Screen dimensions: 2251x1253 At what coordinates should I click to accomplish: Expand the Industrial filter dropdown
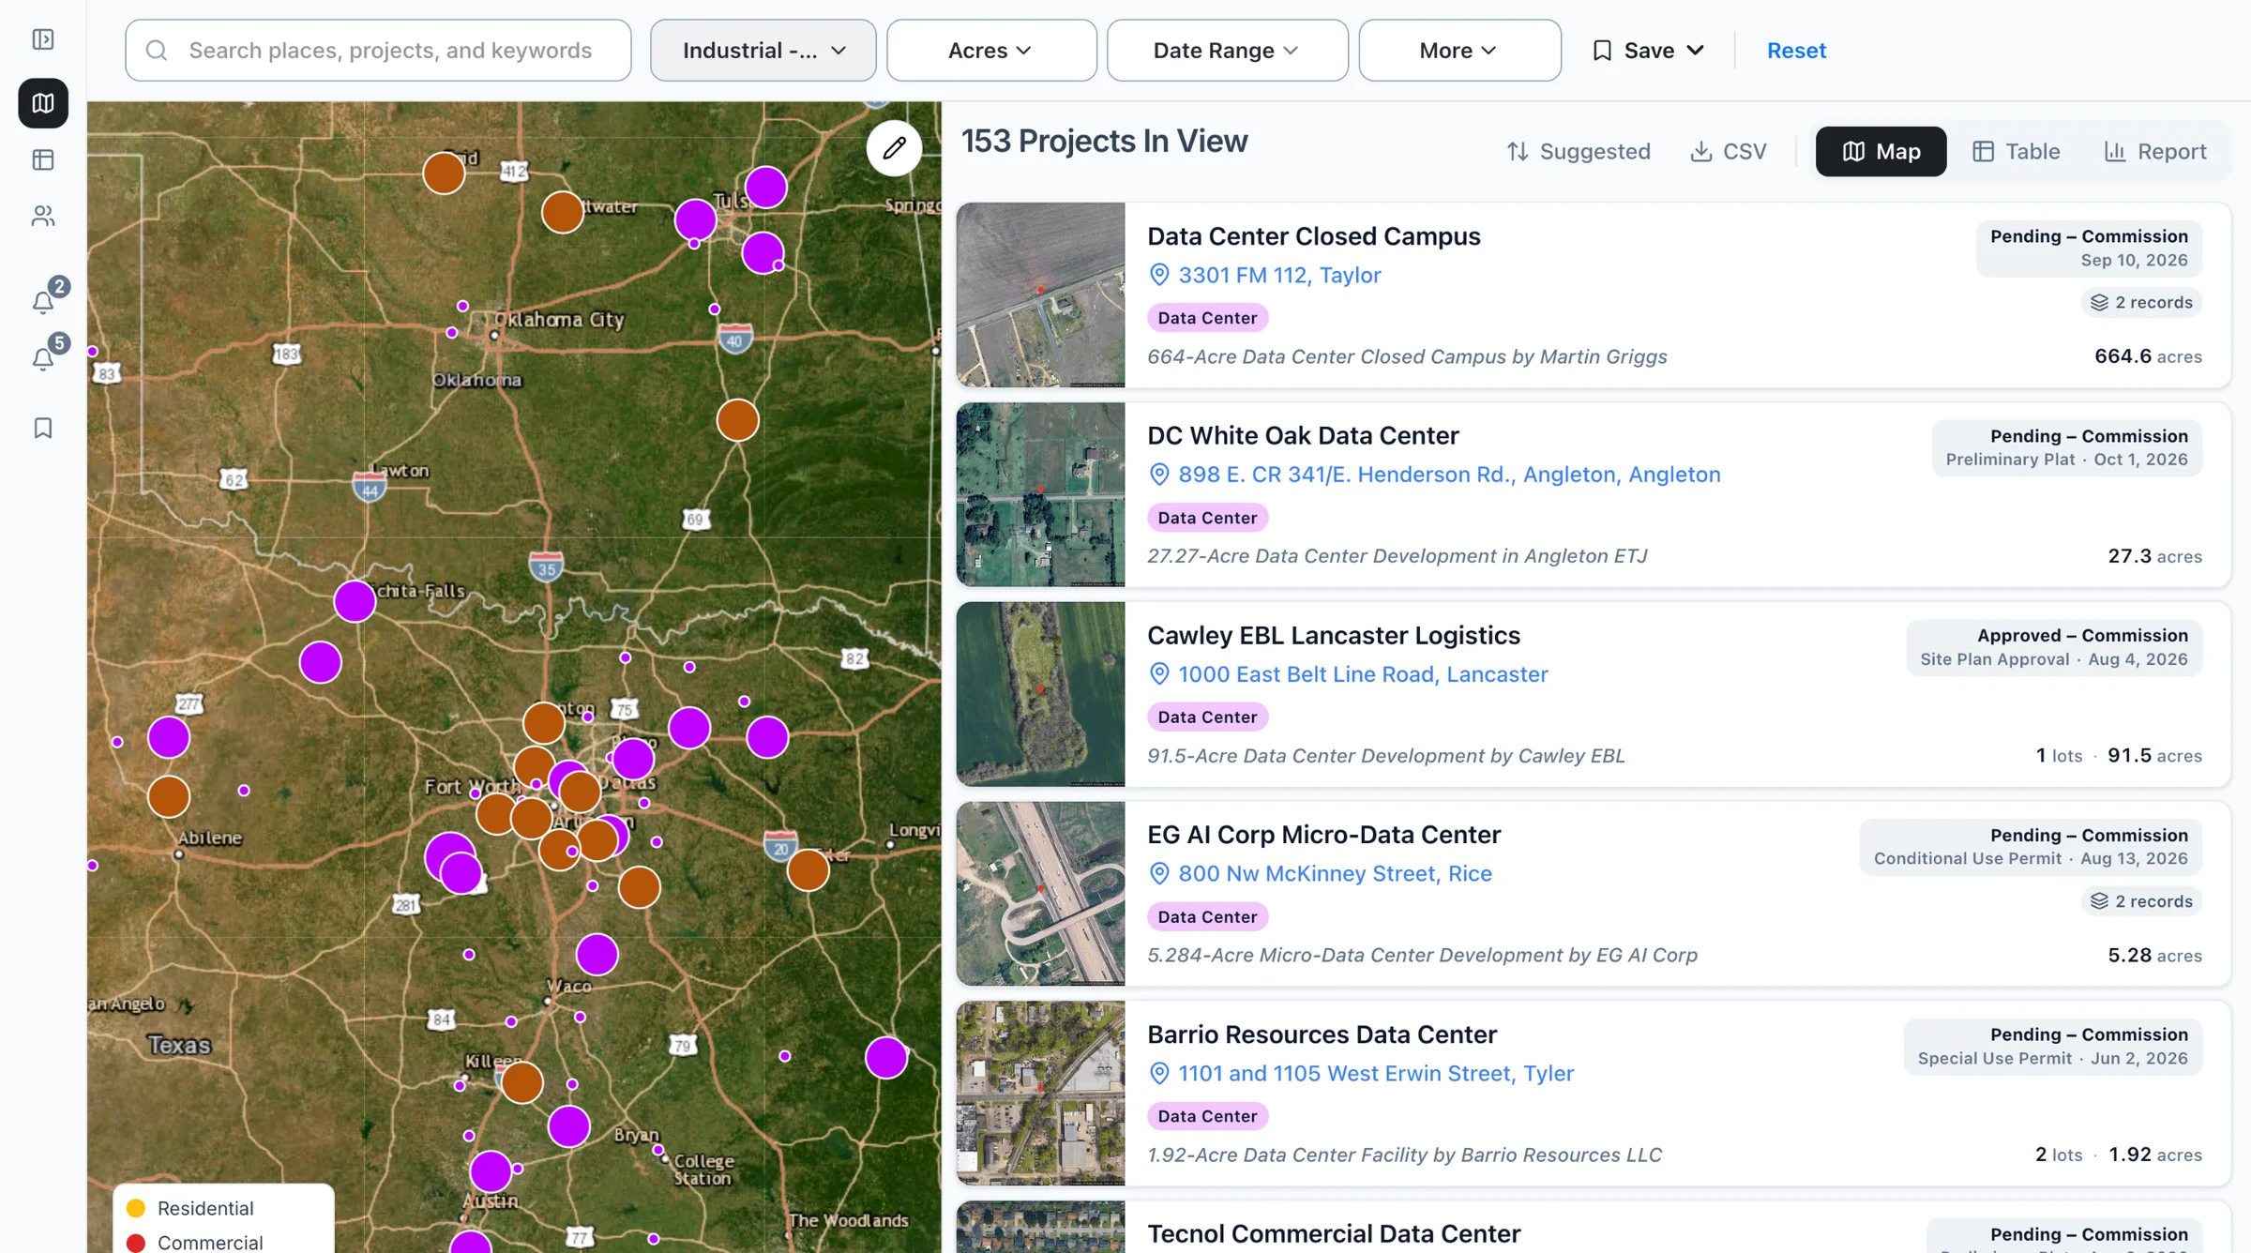(763, 51)
